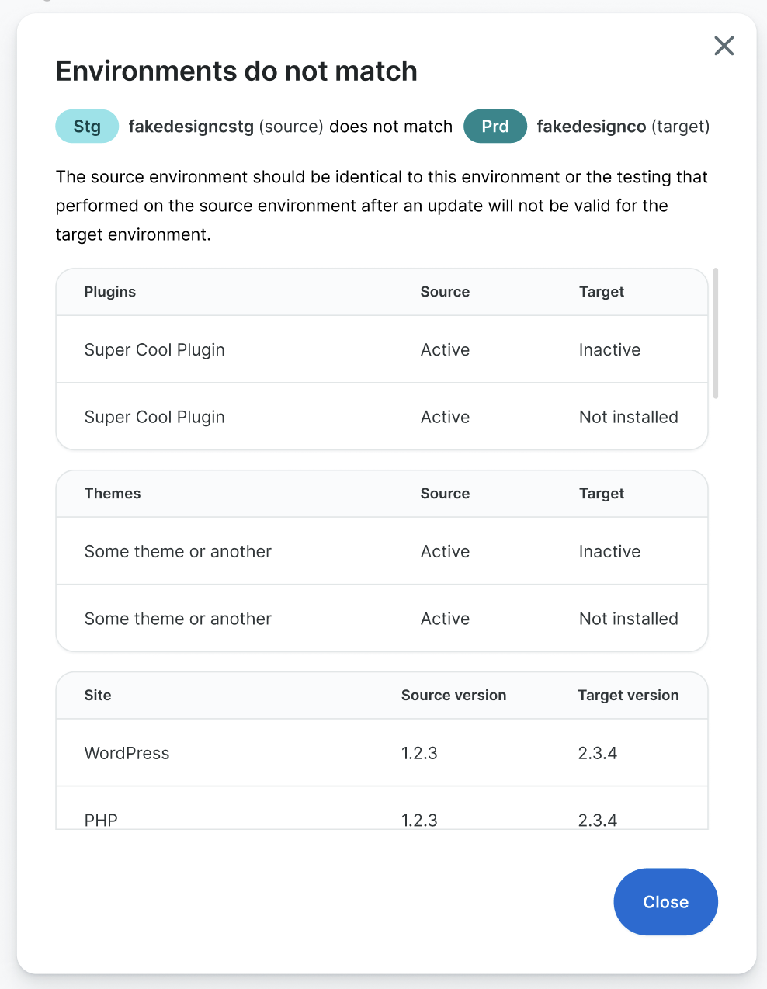Click the Themes column header
767x989 pixels.
point(112,493)
